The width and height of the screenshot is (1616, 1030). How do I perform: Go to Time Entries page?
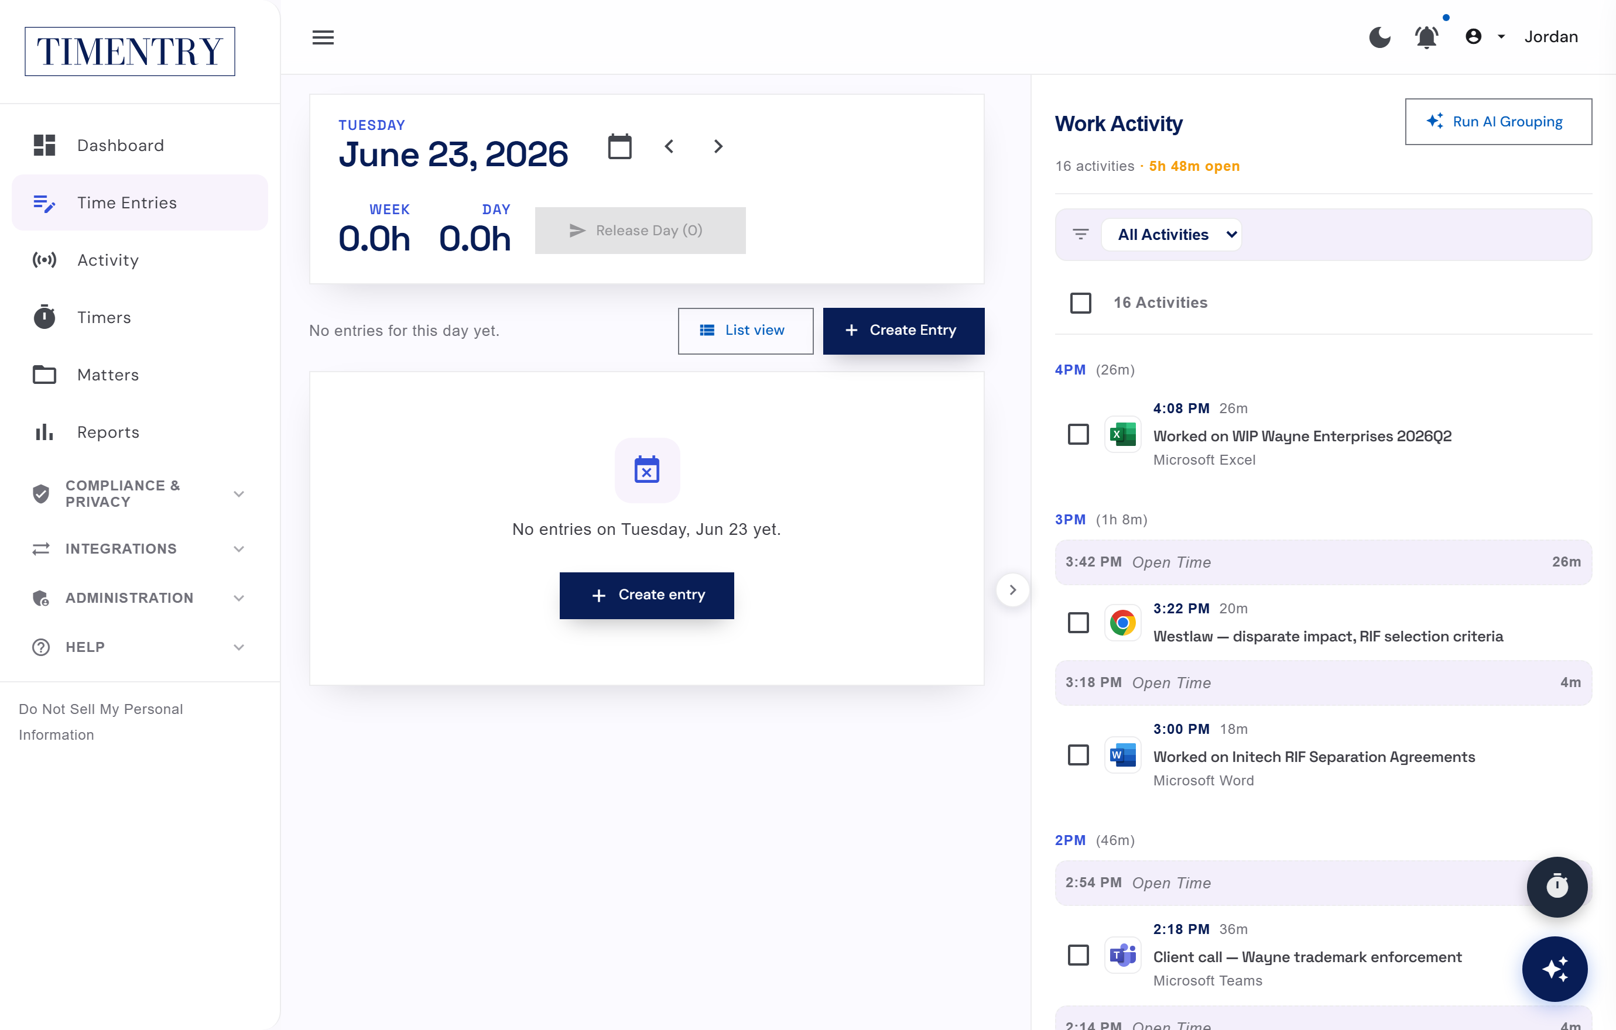pyautogui.click(x=139, y=202)
